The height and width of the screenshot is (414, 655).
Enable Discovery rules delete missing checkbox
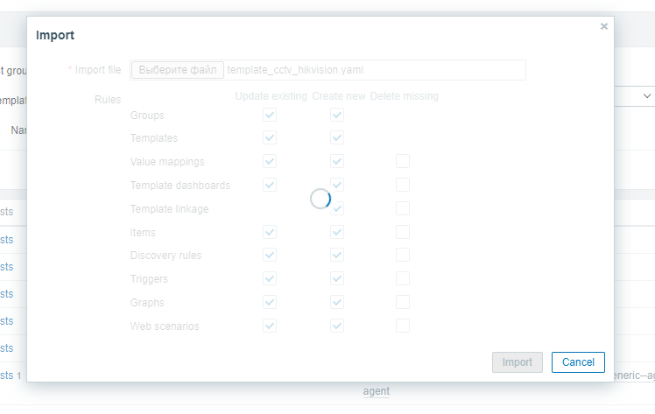[403, 255]
